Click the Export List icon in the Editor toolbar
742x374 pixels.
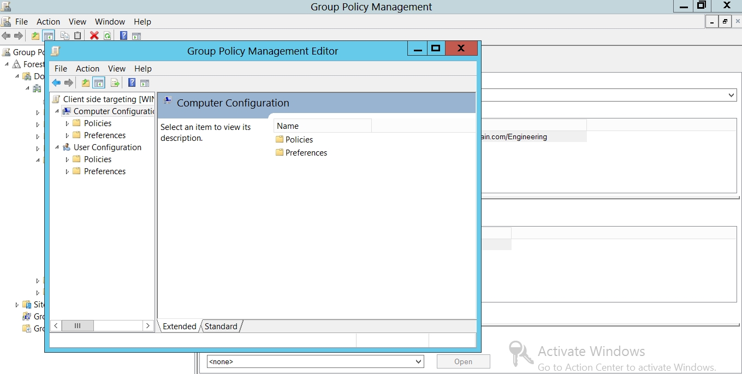[x=115, y=83]
